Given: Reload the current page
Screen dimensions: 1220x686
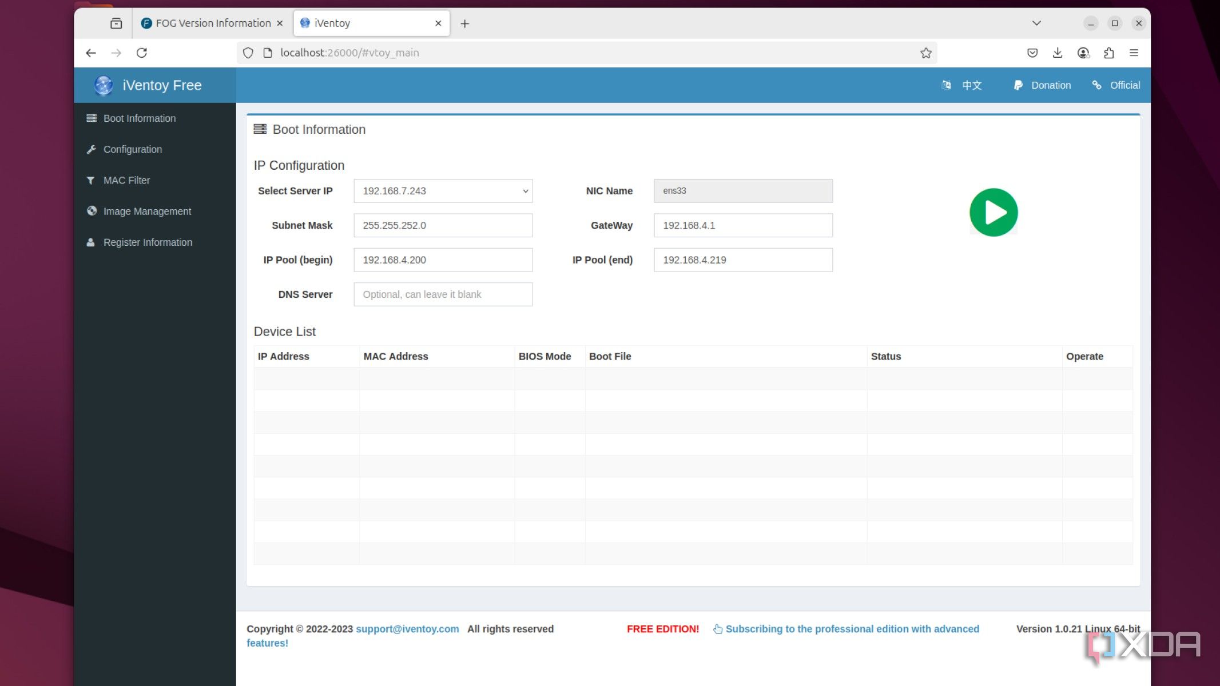Looking at the screenshot, I should [142, 53].
